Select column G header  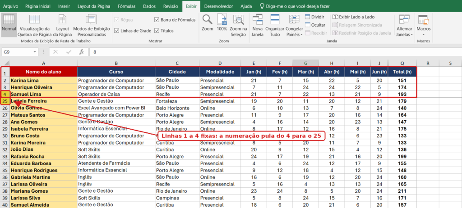(x=305, y=63)
